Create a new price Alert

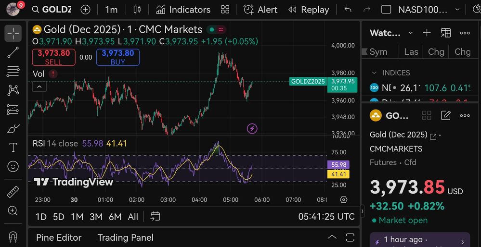click(260, 10)
